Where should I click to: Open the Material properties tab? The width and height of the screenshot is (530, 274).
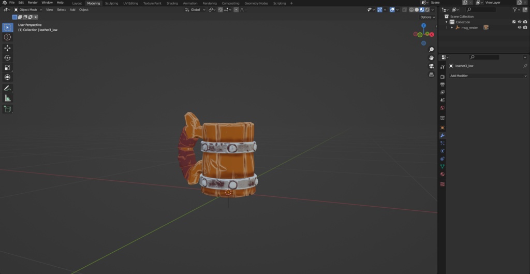tap(443, 174)
